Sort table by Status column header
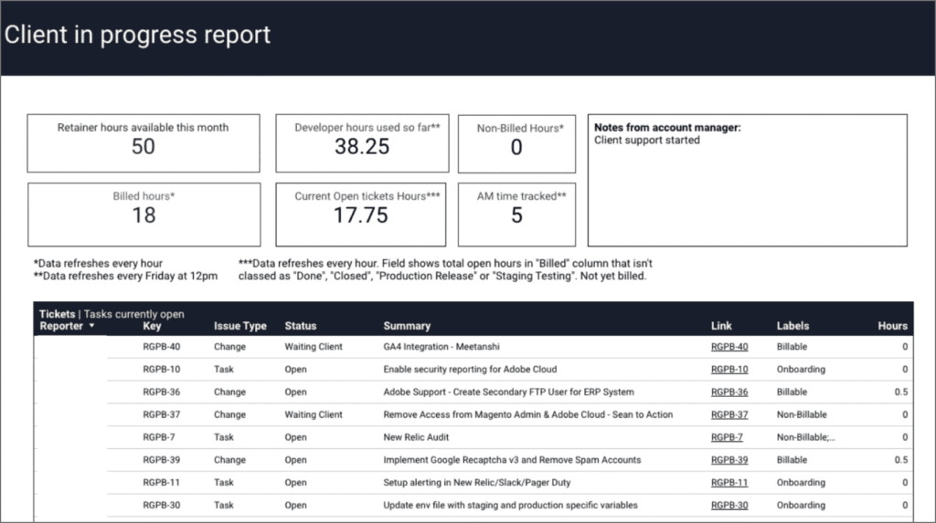Screen dimensions: 936x523 pyautogui.click(x=299, y=326)
